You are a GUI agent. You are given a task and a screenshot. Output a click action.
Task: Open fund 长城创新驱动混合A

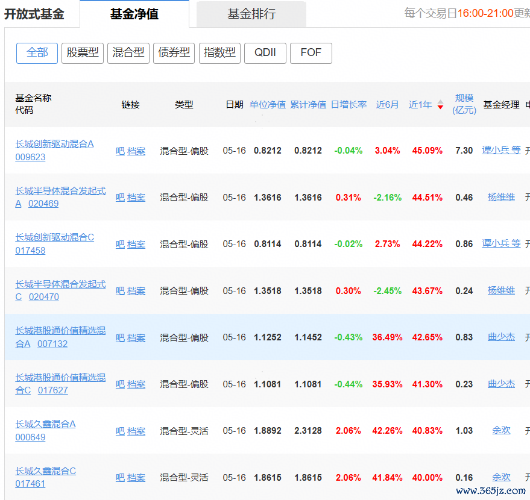pos(54,144)
